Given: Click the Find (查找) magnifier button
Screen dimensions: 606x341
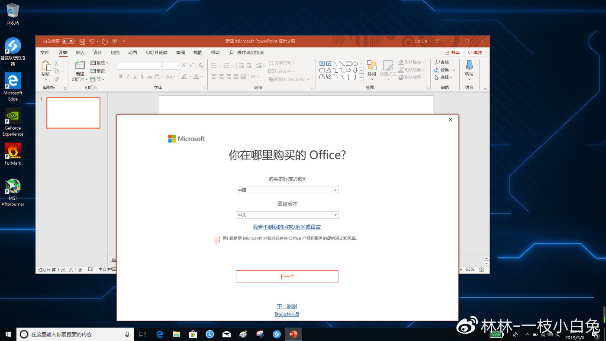Looking at the screenshot, I should click(442, 62).
